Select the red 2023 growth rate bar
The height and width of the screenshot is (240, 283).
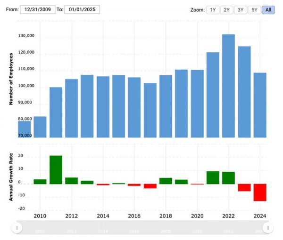pyautogui.click(x=244, y=187)
